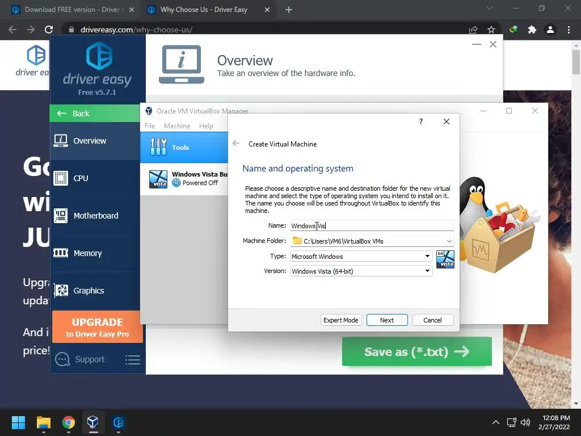Open the Type dropdown (Microsoft Windows)

click(x=361, y=256)
